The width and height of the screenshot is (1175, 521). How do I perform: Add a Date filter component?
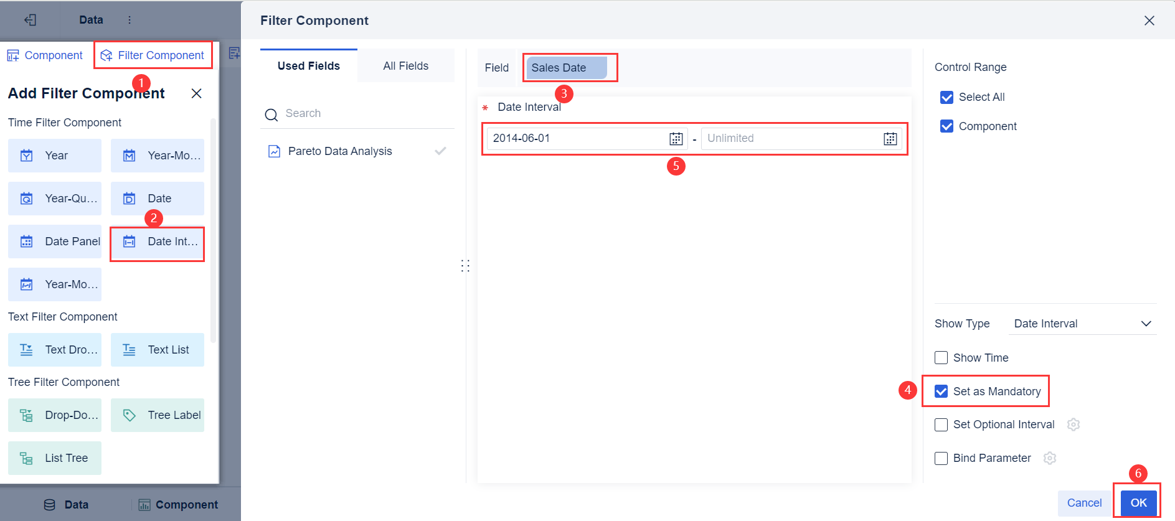point(158,199)
